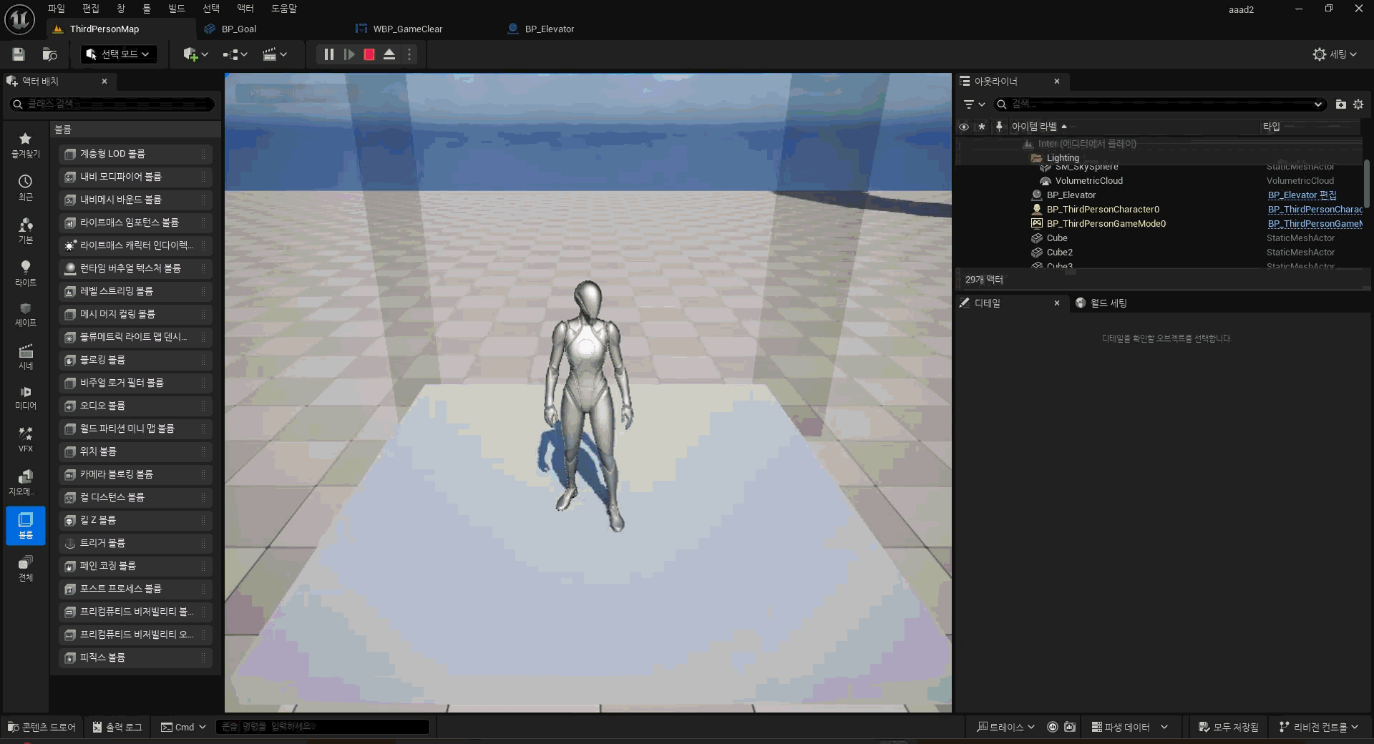The height and width of the screenshot is (744, 1374).
Task: Stop the play session
Action: click(x=369, y=54)
